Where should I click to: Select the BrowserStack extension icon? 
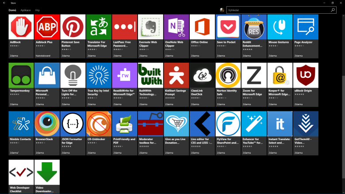point(47,124)
